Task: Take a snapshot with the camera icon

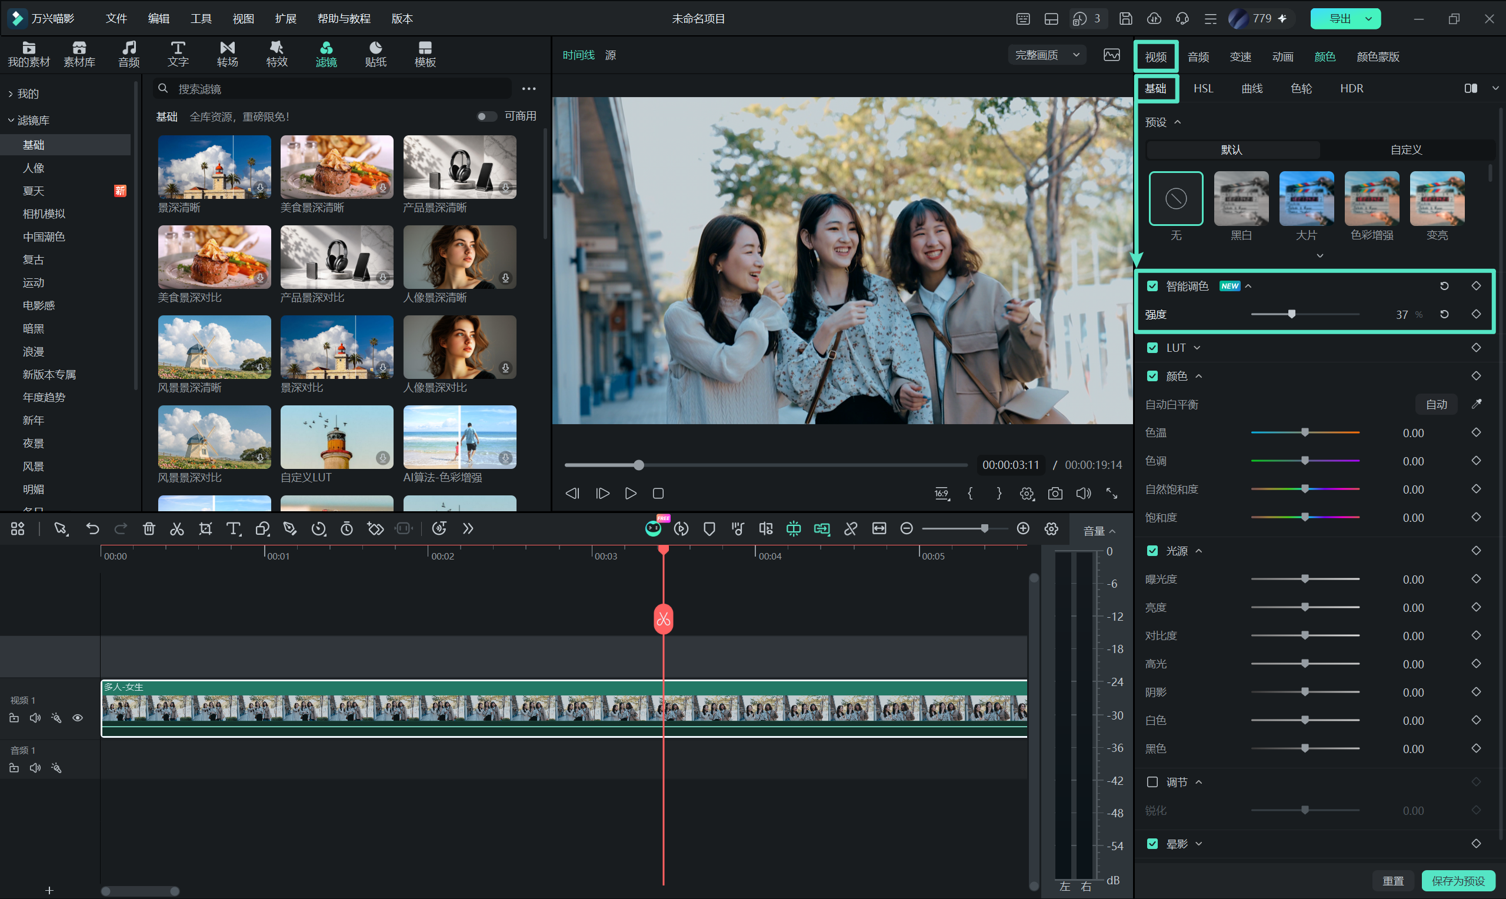Action: tap(1055, 494)
